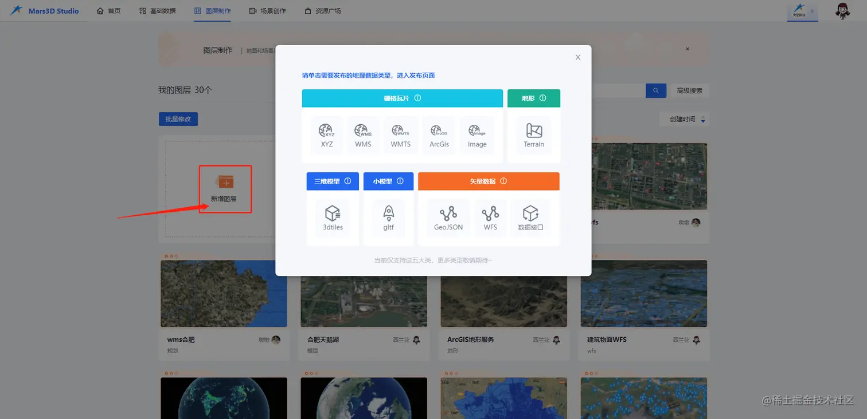The height and width of the screenshot is (419, 867).
Task: Show info for 三维模型 category
Action: pyautogui.click(x=347, y=181)
